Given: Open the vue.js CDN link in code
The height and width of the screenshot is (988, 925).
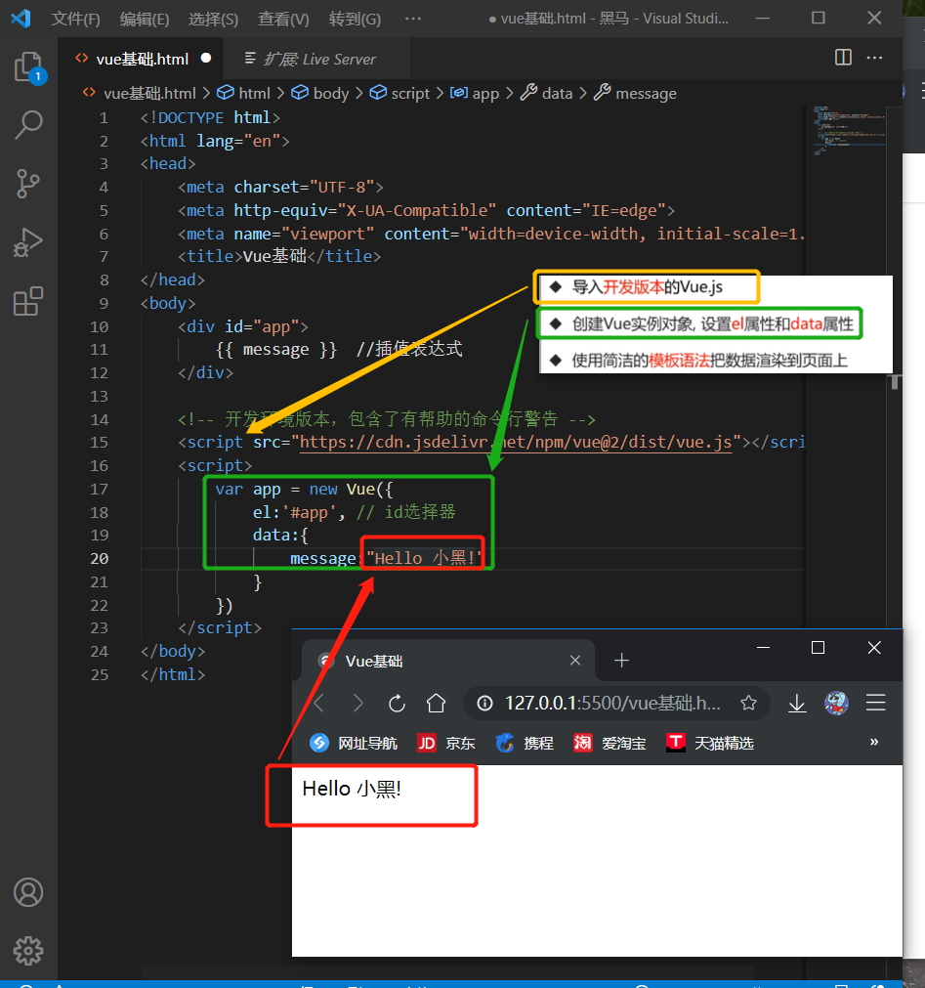Looking at the screenshot, I should [516, 442].
